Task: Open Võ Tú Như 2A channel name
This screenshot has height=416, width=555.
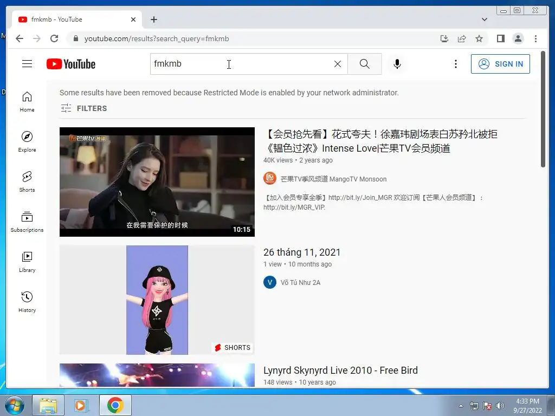Action: (300, 283)
